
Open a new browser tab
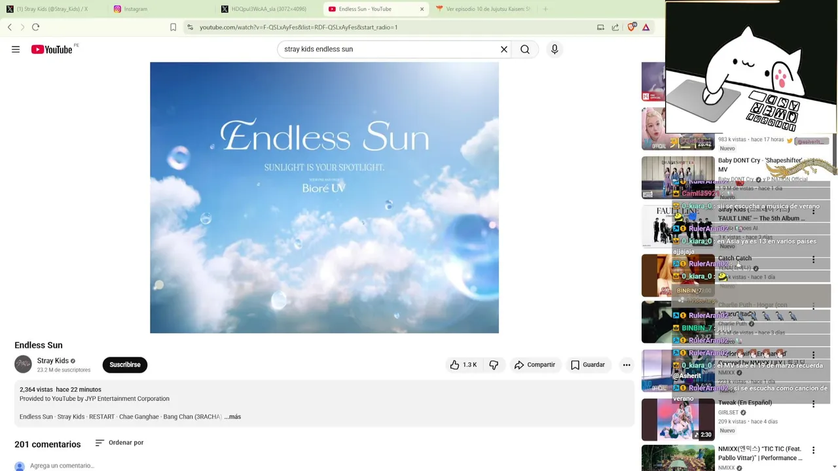[x=545, y=9]
